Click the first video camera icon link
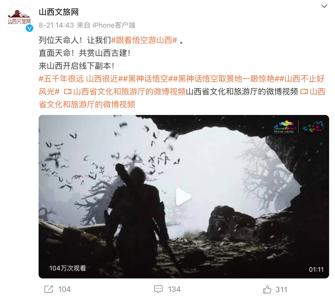 tap(68, 92)
